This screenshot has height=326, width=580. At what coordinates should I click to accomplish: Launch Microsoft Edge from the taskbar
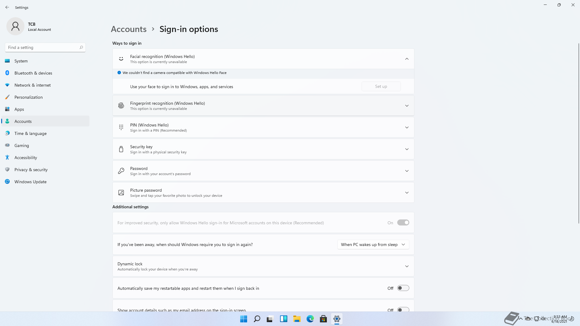(x=310, y=319)
